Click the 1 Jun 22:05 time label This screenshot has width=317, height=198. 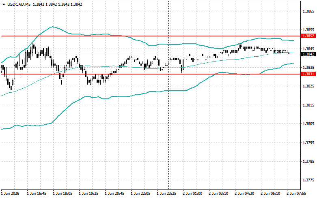(140, 194)
